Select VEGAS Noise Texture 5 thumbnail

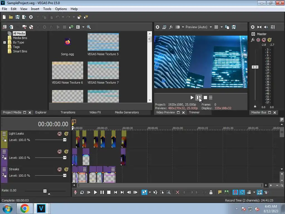point(103,42)
